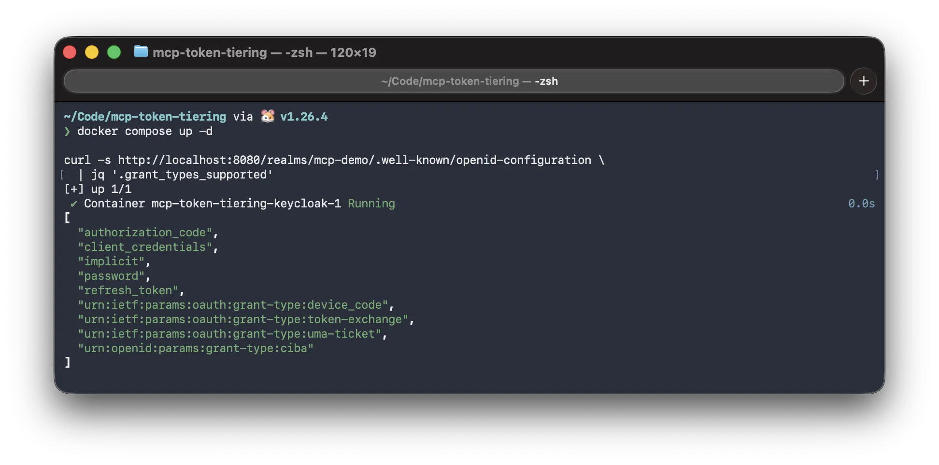
Task: Click the "implicit" grant type entry
Action: (x=111, y=261)
